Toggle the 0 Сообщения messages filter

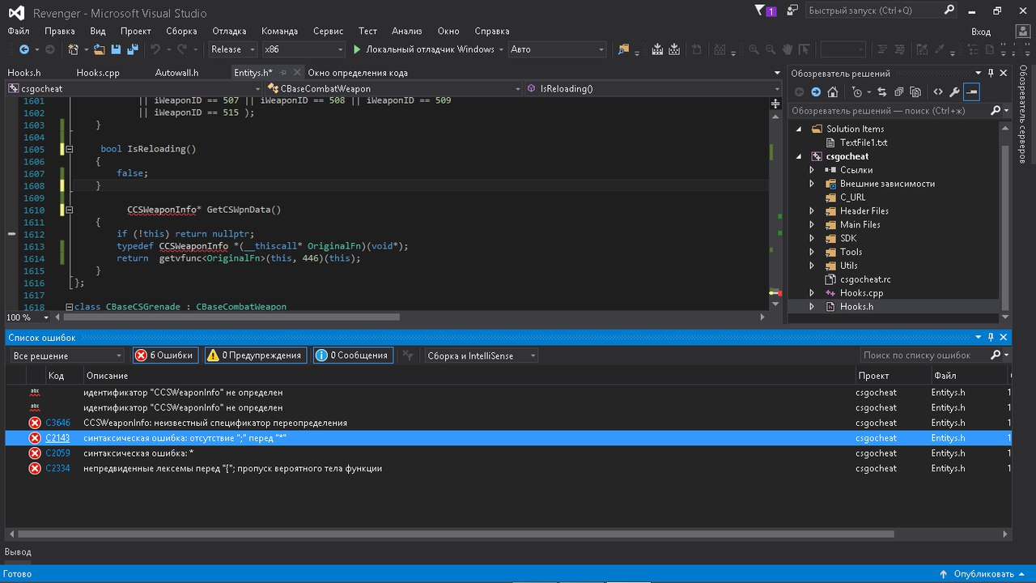coord(351,355)
